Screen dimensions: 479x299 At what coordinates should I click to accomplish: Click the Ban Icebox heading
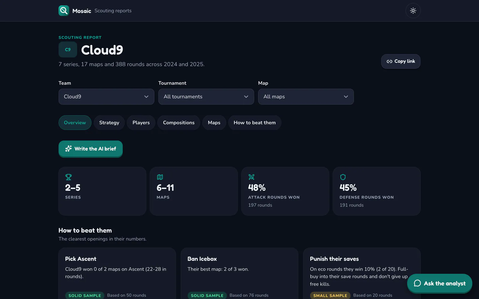coord(202,259)
